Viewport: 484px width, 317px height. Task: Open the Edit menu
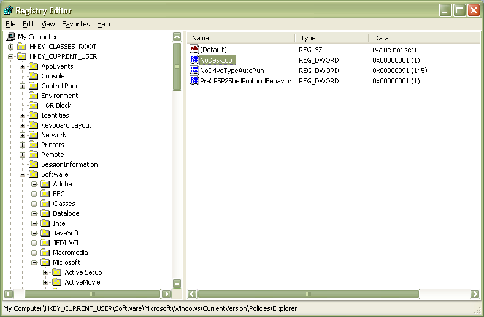tap(28, 24)
